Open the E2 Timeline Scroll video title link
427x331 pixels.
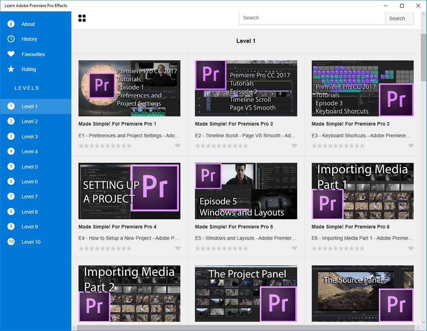point(245,136)
